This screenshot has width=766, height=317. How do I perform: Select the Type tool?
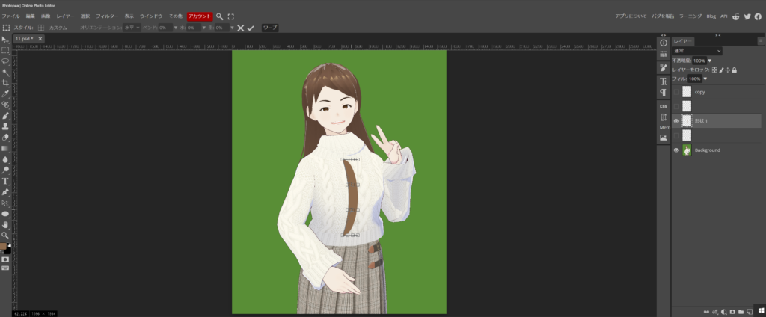pyautogui.click(x=5, y=181)
